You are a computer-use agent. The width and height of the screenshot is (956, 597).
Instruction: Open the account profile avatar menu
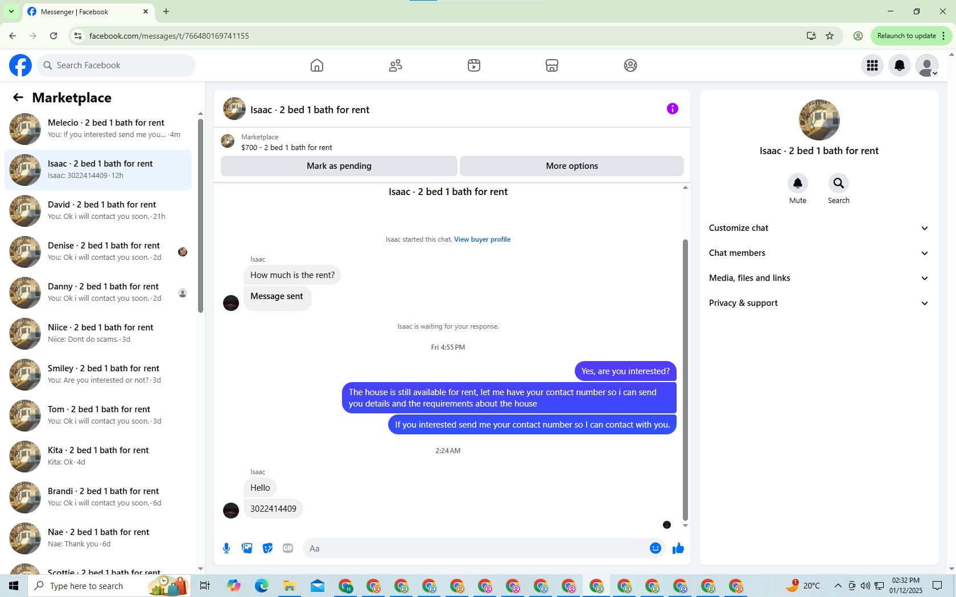tap(927, 65)
